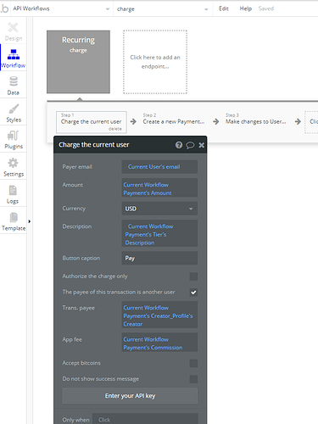The height and width of the screenshot is (424, 318).
Task: Select Step 1 Charge the current user
Action: click(92, 122)
